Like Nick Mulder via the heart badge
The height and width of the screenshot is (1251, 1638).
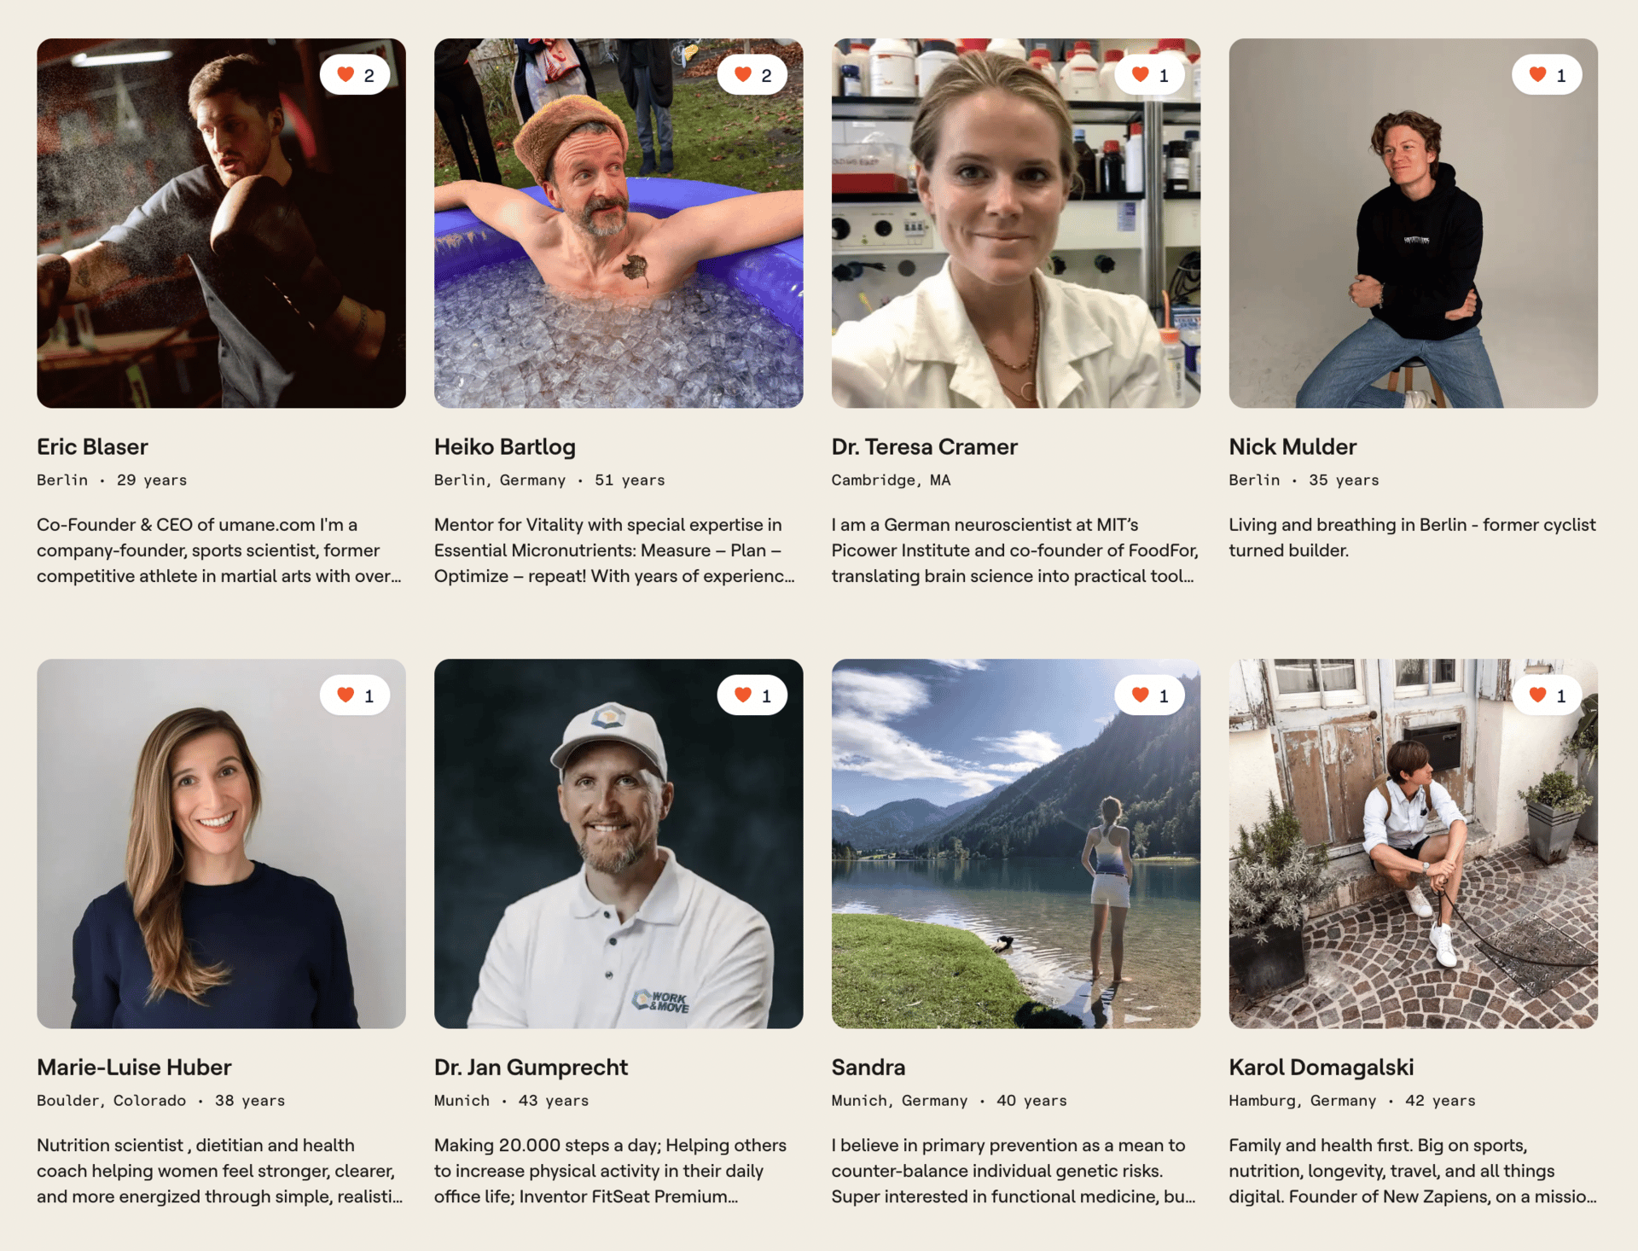click(x=1548, y=75)
